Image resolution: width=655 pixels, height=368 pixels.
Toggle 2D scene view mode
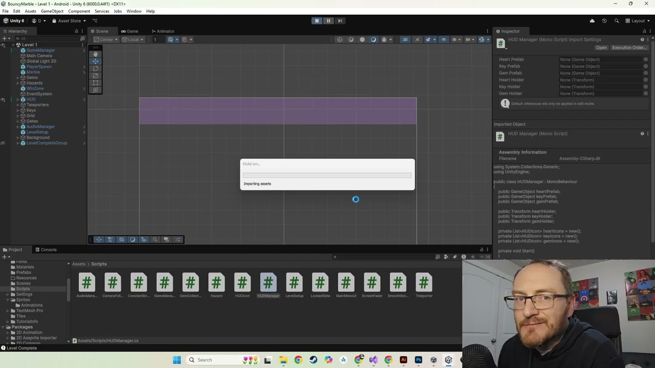pos(405,39)
